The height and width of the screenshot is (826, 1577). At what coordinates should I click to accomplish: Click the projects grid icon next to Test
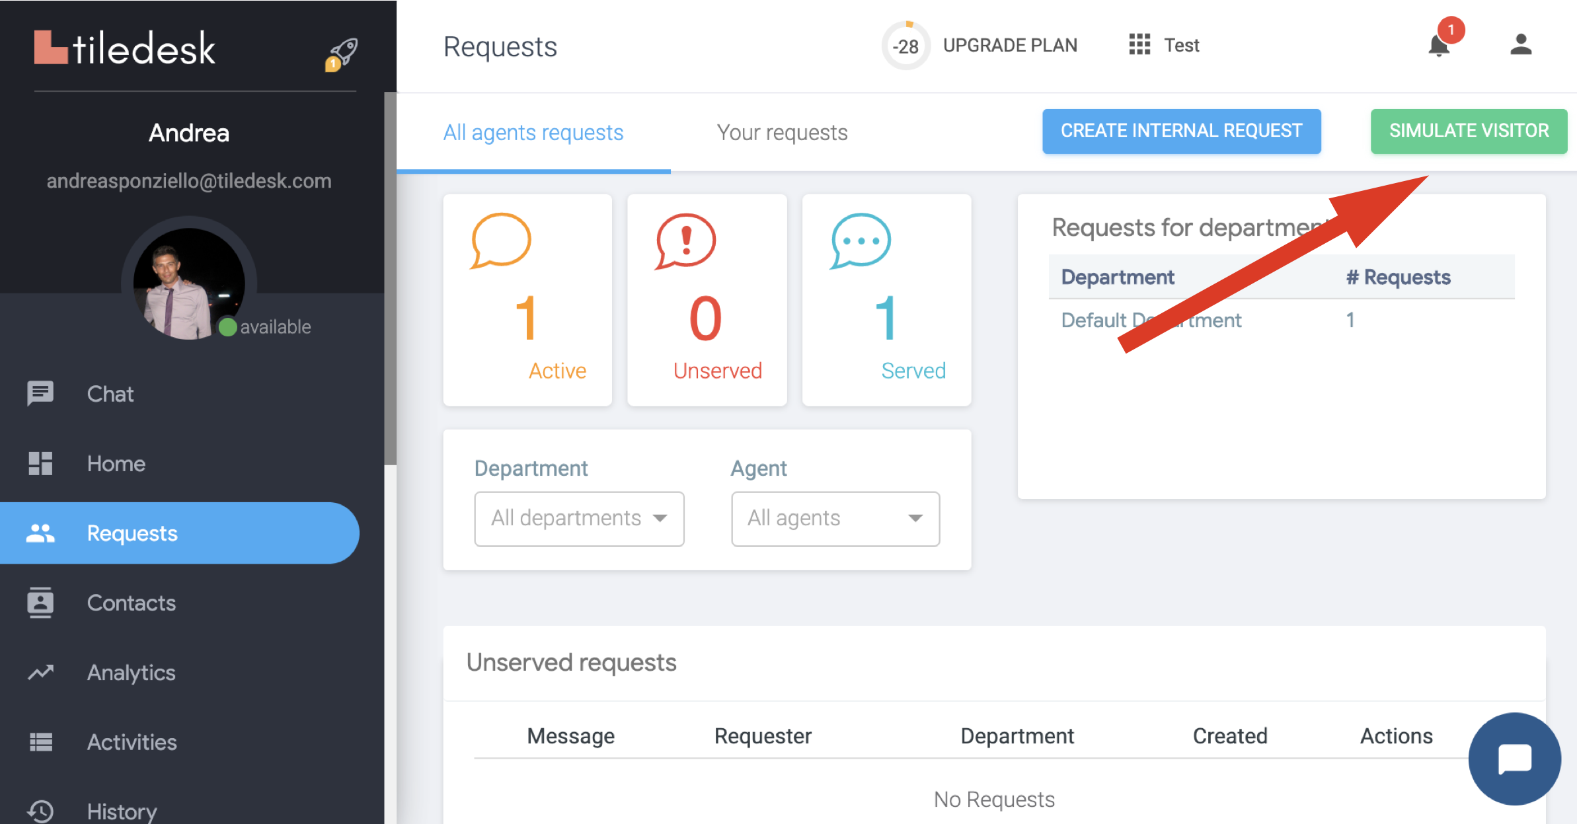(x=1139, y=45)
